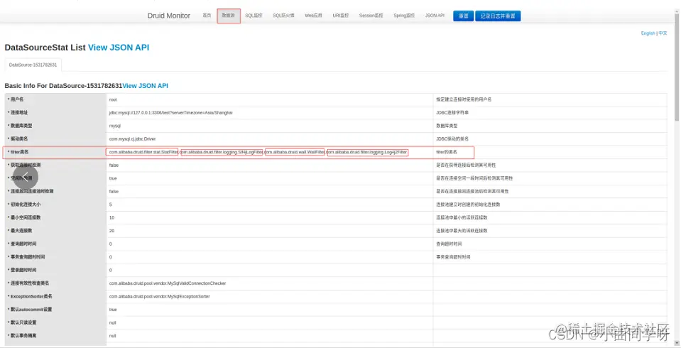Screen dimensions: 681x348
Task: Go back with the round previous-image arrow
Action: coord(26,176)
